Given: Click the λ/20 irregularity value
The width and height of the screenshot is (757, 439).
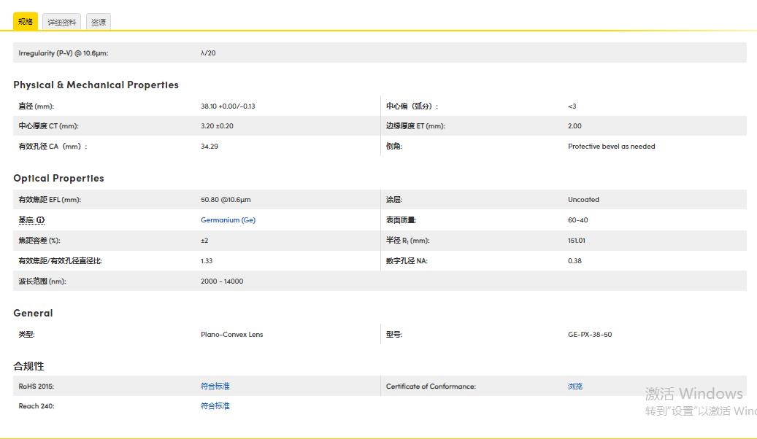Looking at the screenshot, I should coord(208,53).
